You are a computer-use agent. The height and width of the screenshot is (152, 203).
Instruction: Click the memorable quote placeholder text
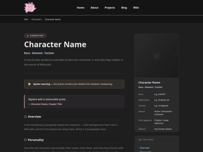[x=47, y=99]
